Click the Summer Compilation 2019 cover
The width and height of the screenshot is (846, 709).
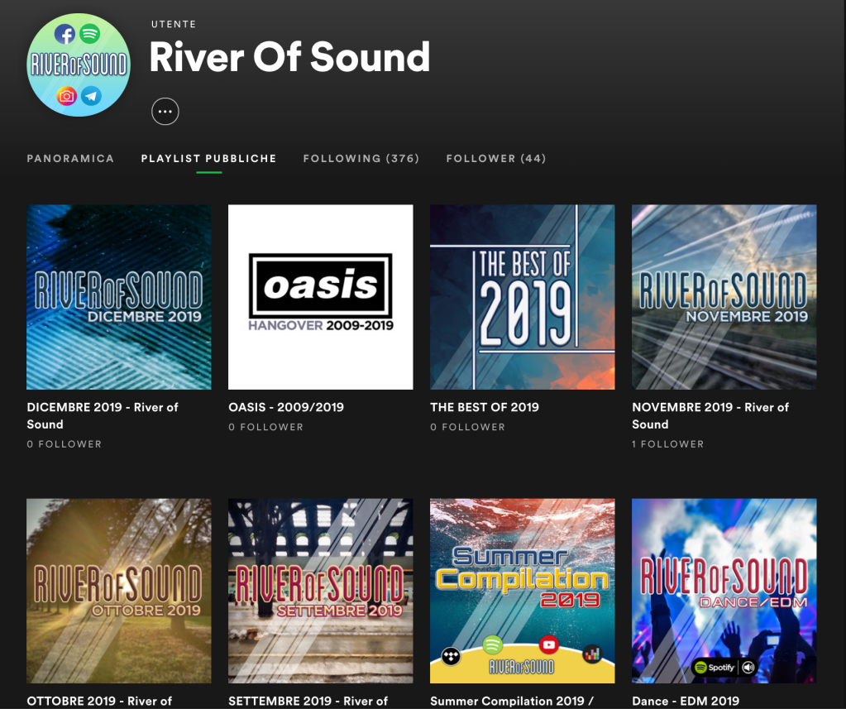pyautogui.click(x=522, y=591)
